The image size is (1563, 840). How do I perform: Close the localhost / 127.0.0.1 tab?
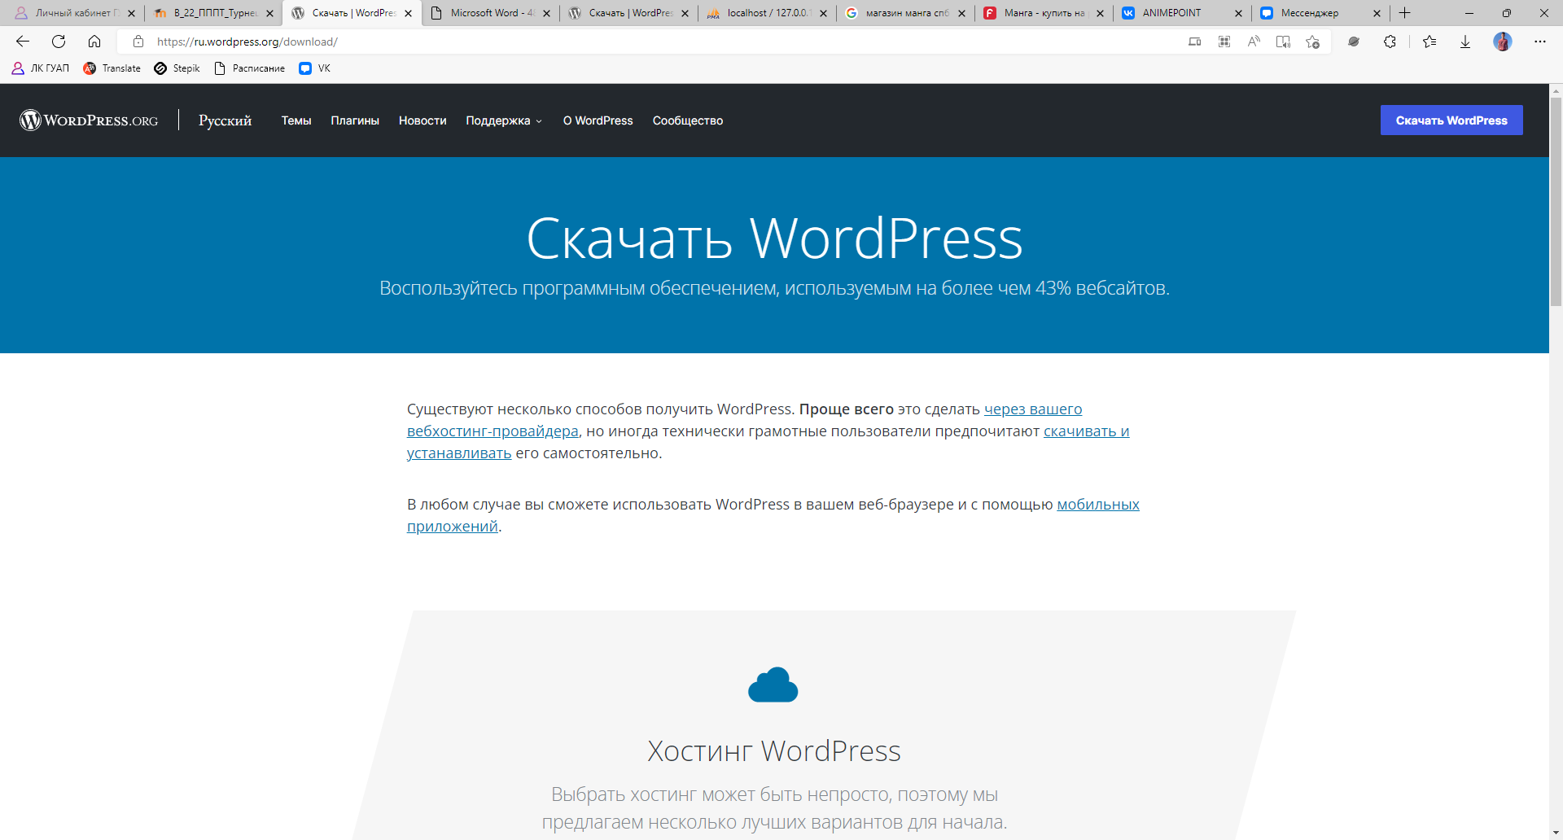823,13
